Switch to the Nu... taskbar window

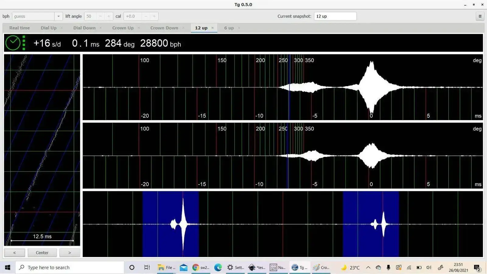pos(278,268)
